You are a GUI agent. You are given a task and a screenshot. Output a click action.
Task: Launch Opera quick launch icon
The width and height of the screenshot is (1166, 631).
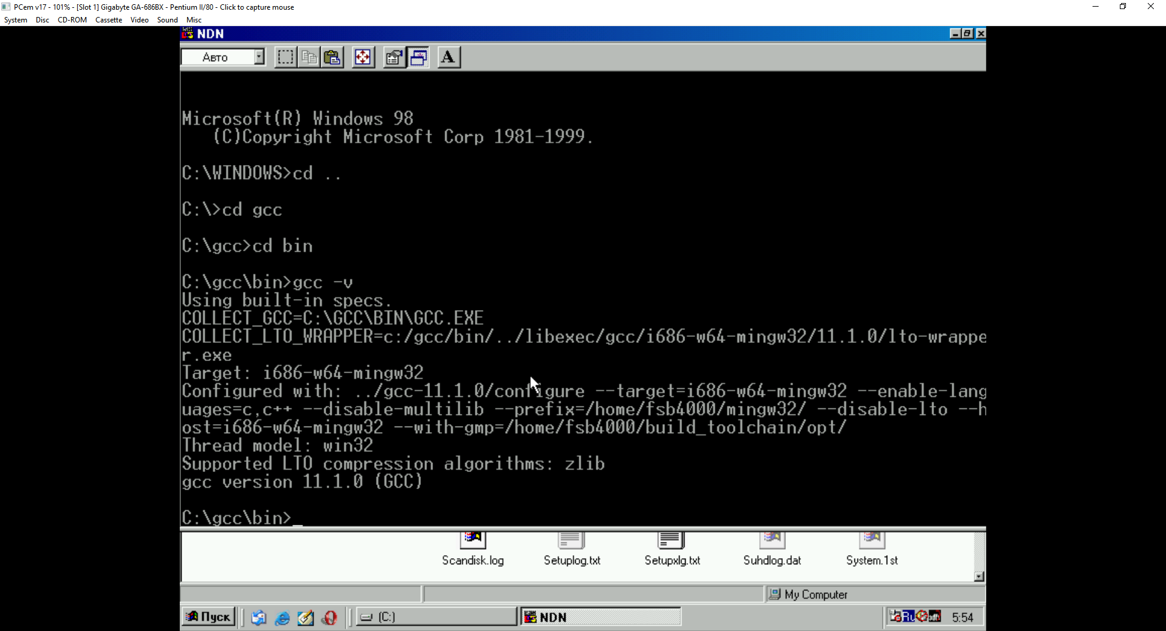click(x=329, y=618)
